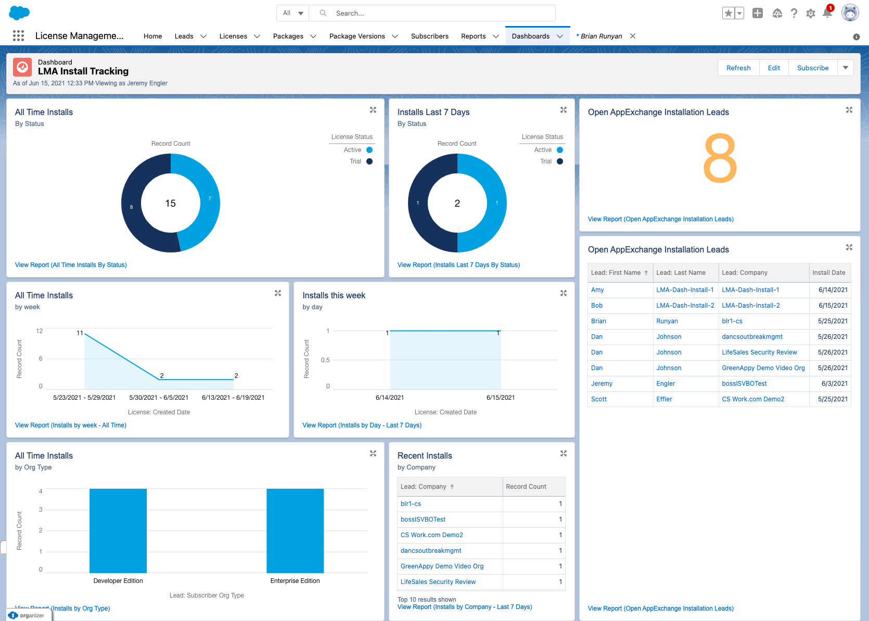Switch to the Home tab

(x=152, y=36)
